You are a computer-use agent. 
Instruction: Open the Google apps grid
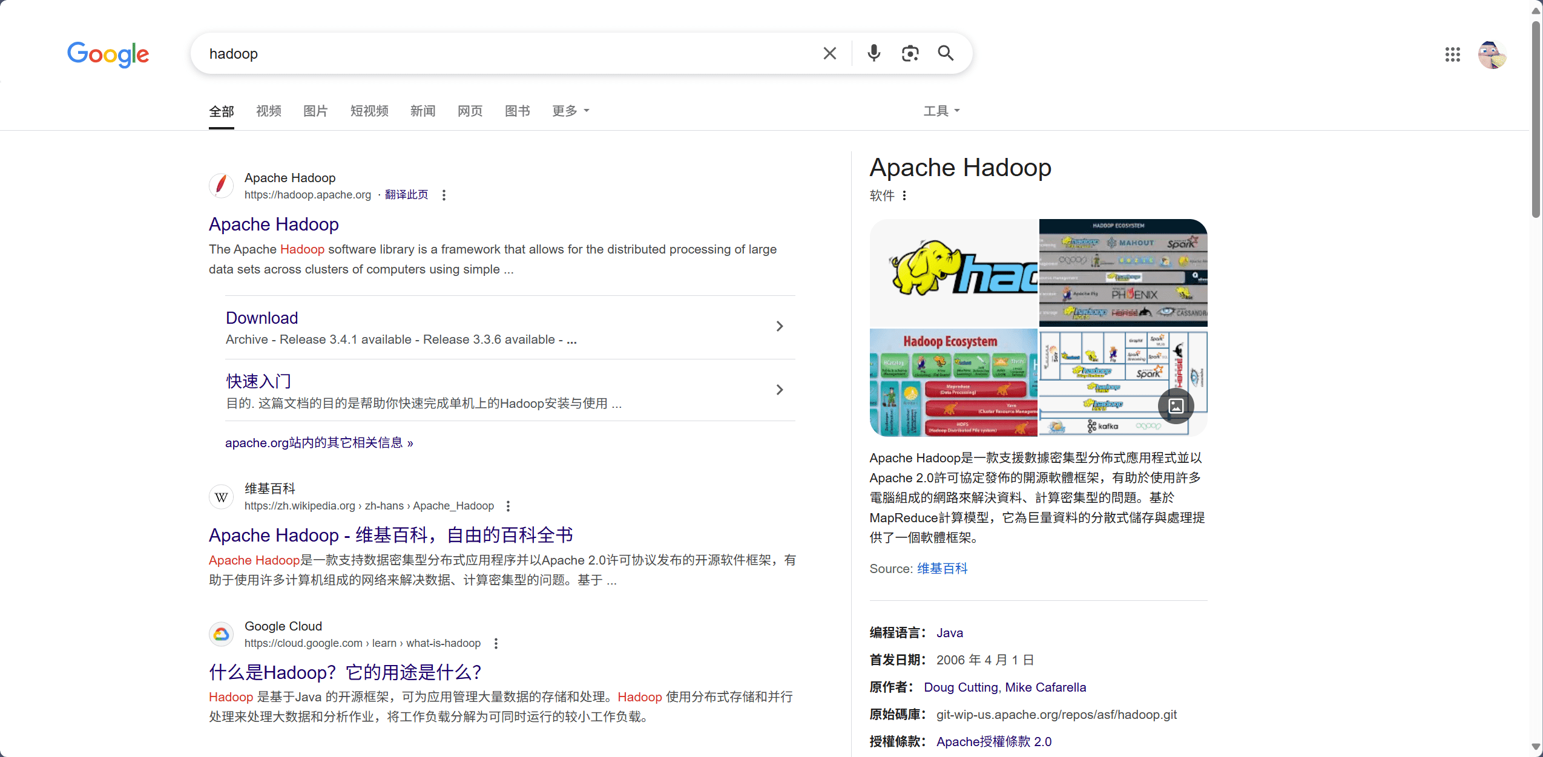pos(1452,54)
